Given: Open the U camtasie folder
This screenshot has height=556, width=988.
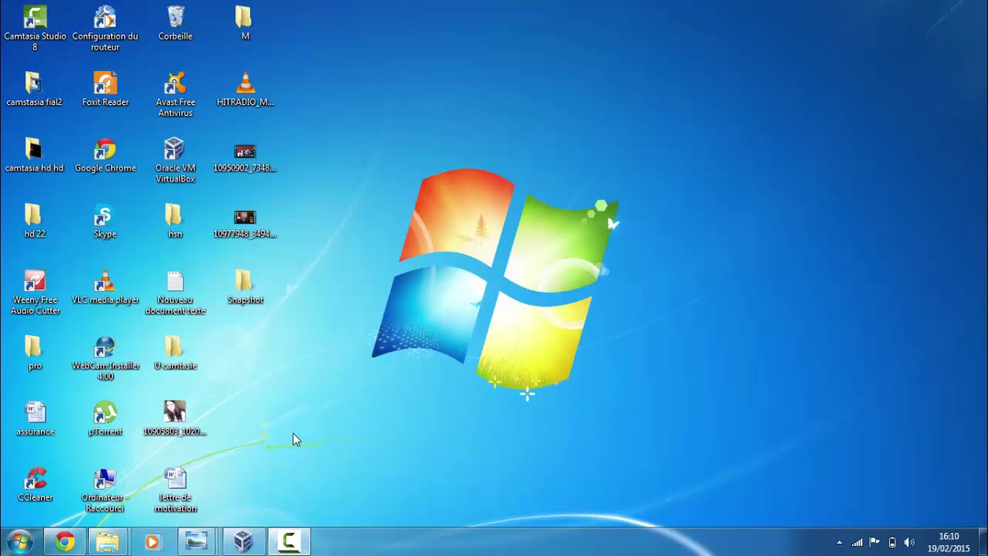Looking at the screenshot, I should pos(175,353).
